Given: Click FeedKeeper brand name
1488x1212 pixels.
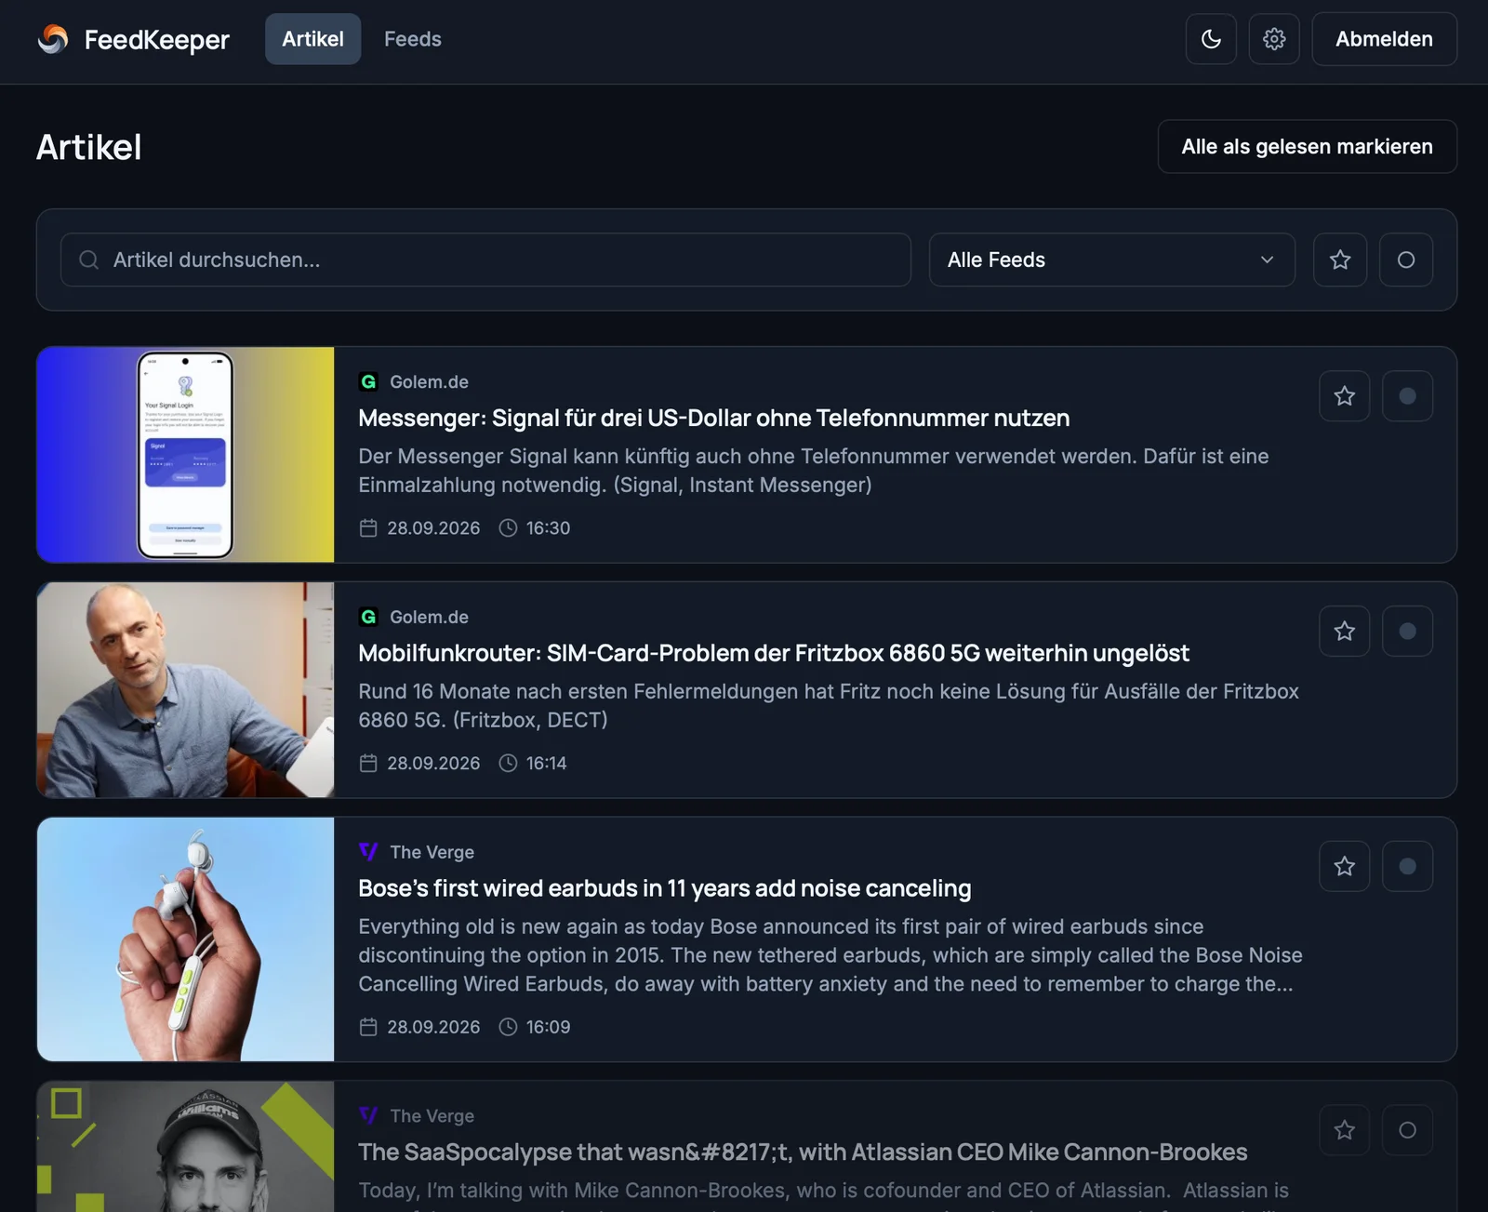Looking at the screenshot, I should pyautogui.click(x=156, y=39).
